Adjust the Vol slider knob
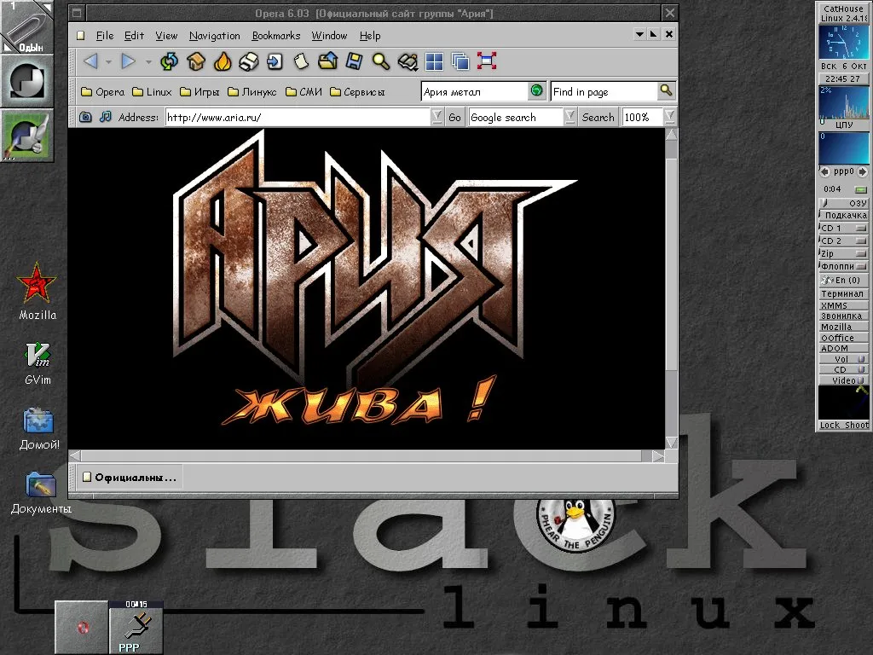The height and width of the screenshot is (655, 873). [x=861, y=359]
